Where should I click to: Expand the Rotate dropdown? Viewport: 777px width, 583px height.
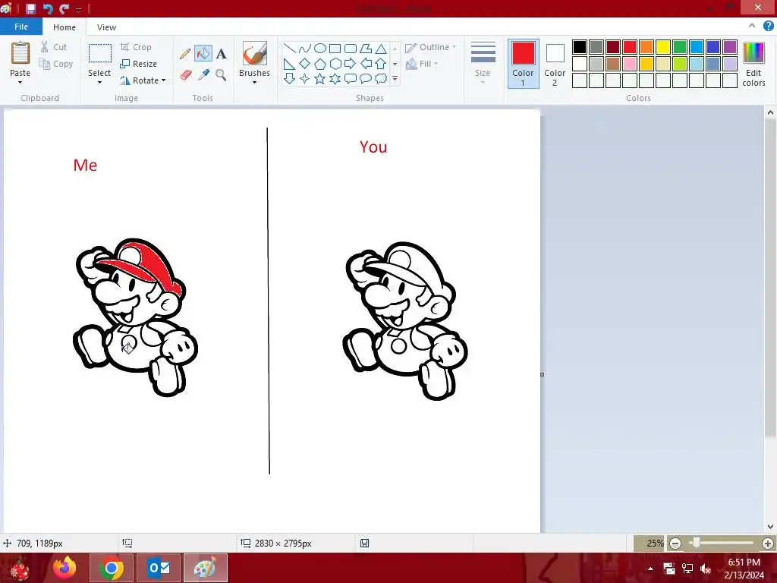[x=164, y=80]
